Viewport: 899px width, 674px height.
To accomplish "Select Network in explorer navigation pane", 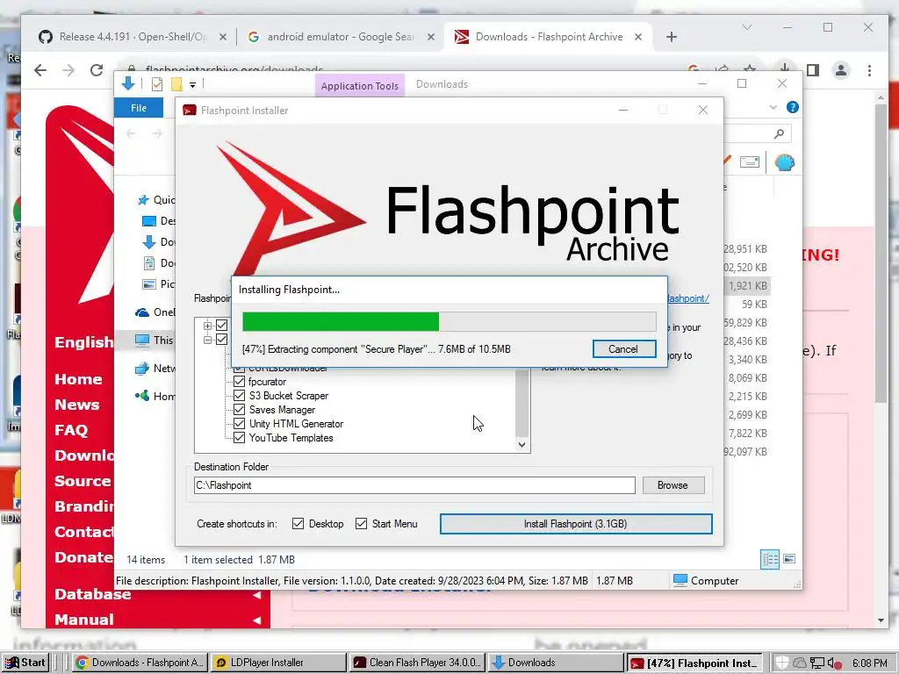I will (x=155, y=368).
